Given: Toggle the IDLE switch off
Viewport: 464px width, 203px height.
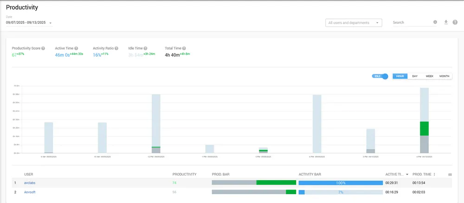Looking at the screenshot, I should pos(380,76).
